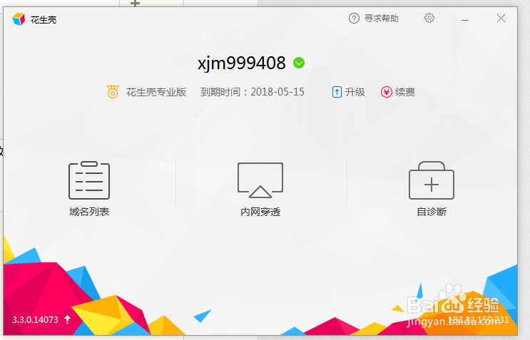Click the 花生壳 cube logo
The image size is (530, 340).
pyautogui.click(x=19, y=19)
